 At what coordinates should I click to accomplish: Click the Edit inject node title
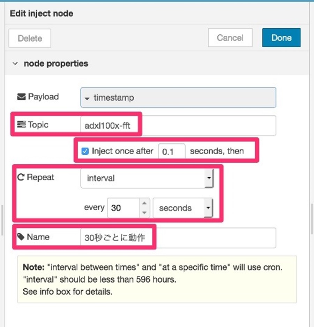click(42, 14)
